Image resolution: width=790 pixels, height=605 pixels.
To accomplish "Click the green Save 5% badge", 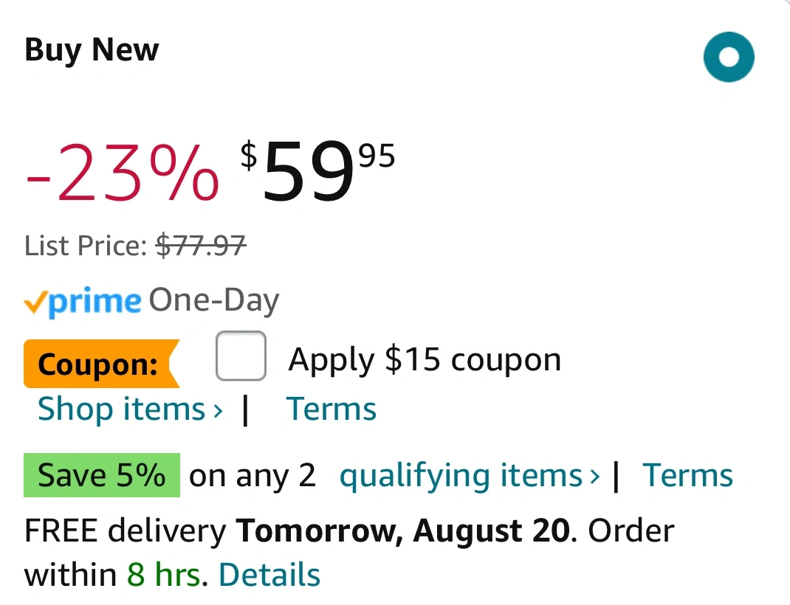I will (102, 475).
